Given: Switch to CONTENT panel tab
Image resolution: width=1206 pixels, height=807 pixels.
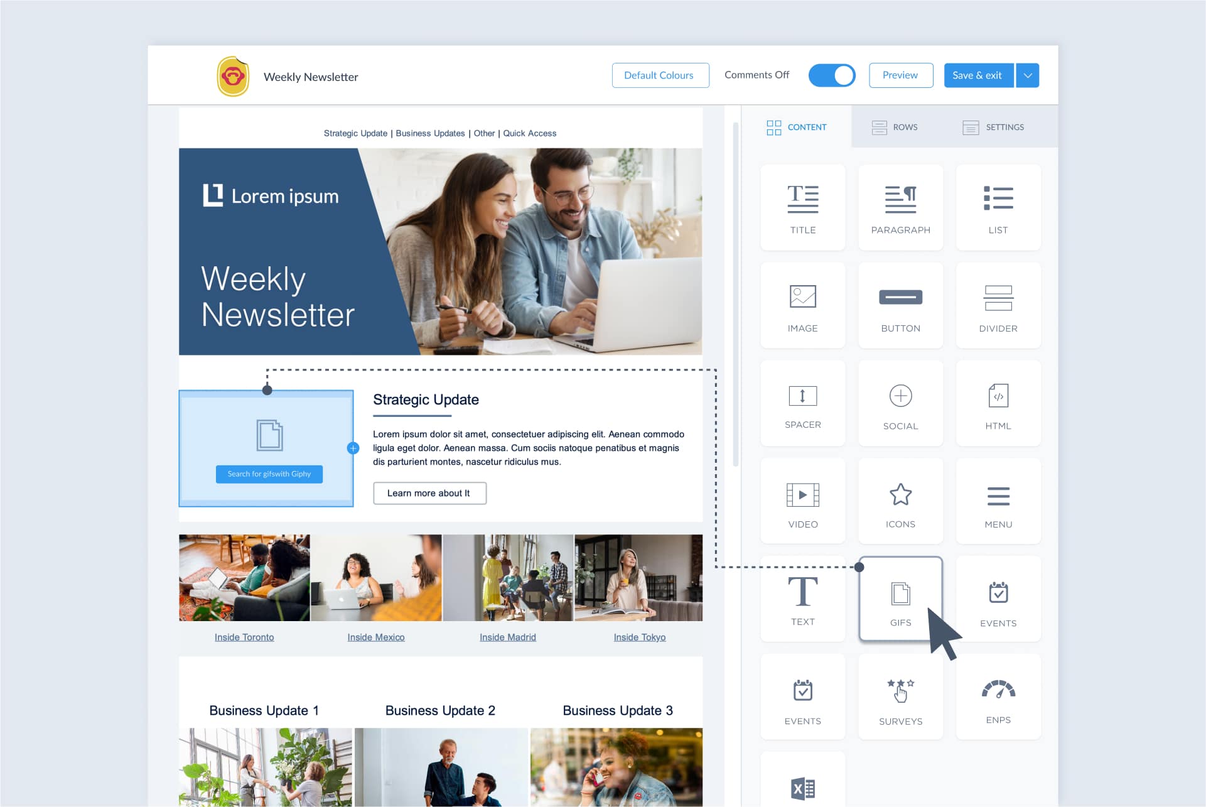Looking at the screenshot, I should (x=795, y=126).
